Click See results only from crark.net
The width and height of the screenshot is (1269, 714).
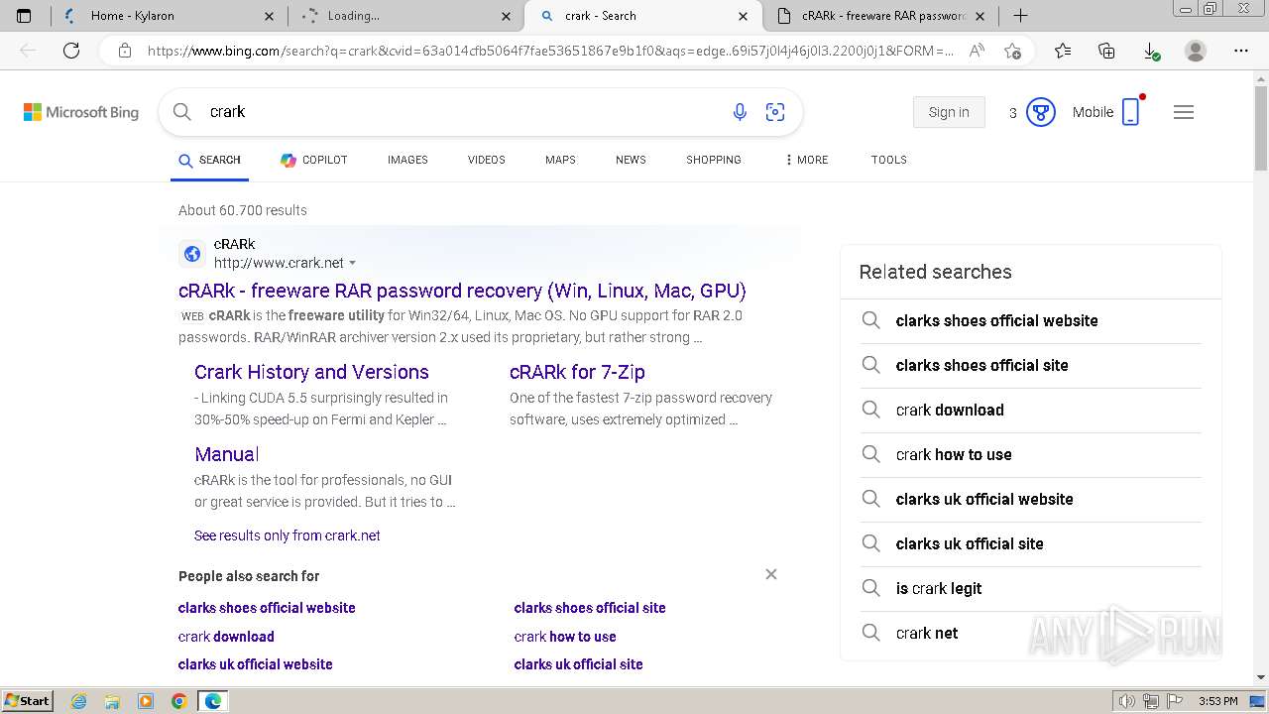(288, 535)
